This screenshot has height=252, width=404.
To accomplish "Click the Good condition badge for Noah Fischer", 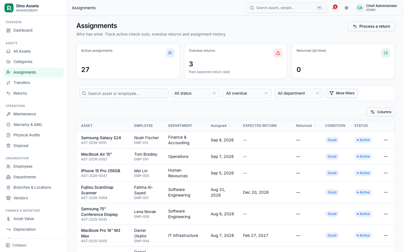I will [332, 140].
